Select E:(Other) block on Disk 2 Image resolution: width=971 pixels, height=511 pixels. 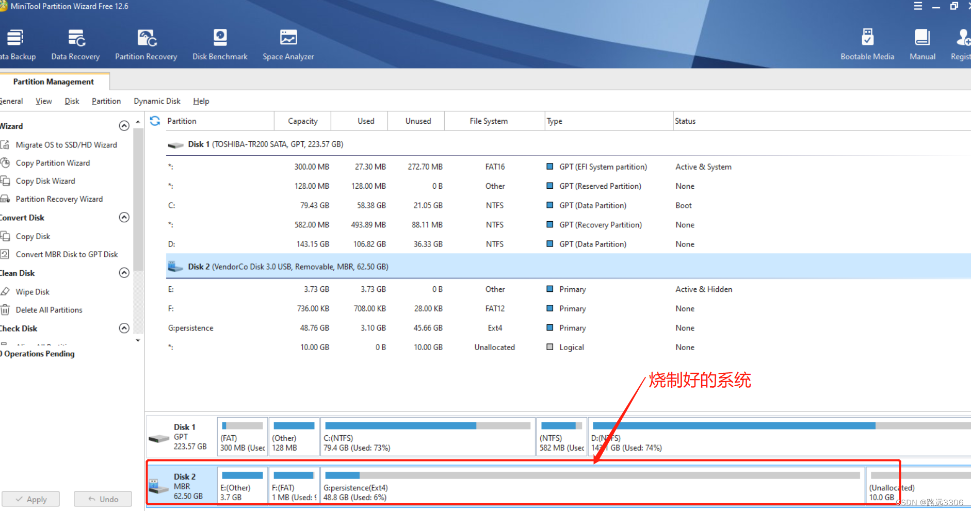point(242,486)
